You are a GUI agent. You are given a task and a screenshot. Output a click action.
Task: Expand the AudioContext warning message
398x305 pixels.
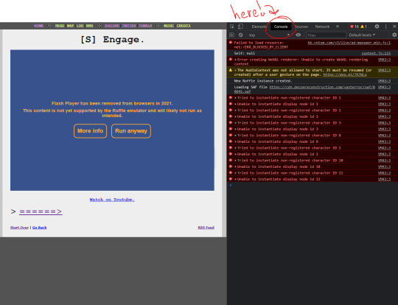click(235, 70)
